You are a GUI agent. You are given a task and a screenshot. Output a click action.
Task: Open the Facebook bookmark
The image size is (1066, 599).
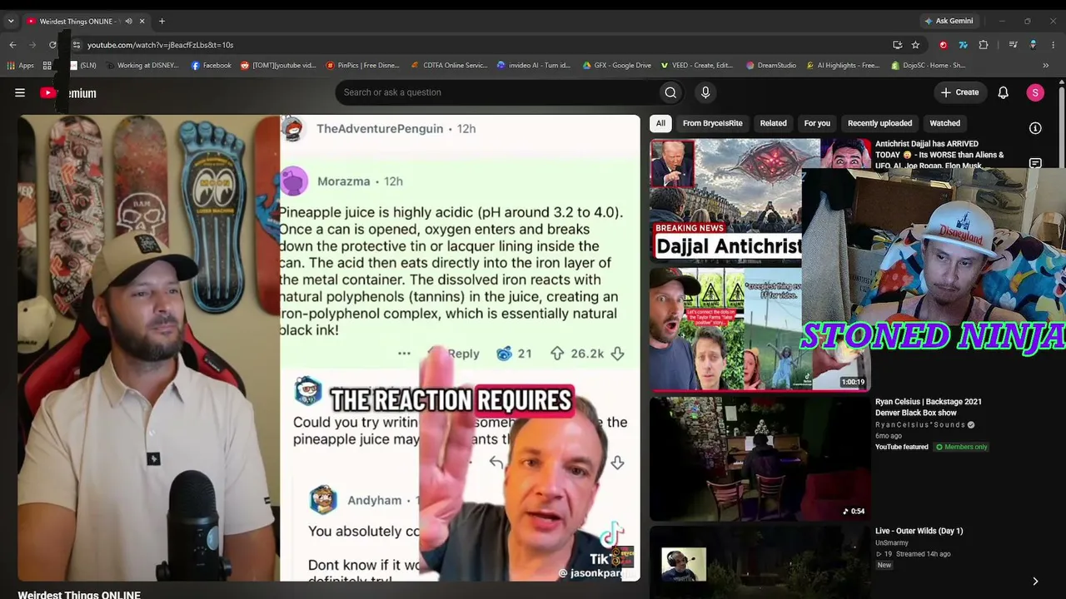pyautogui.click(x=212, y=65)
